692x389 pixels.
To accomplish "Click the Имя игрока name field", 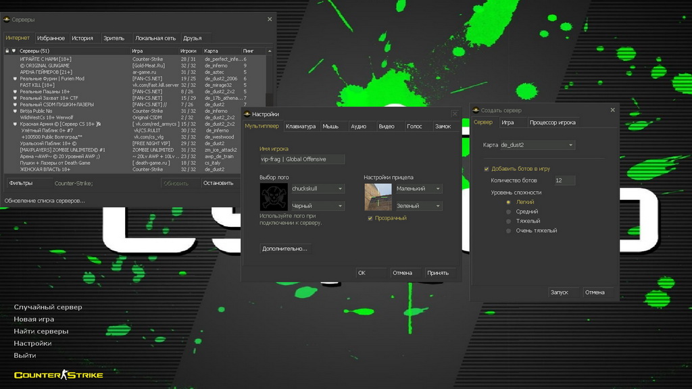I will click(x=302, y=159).
